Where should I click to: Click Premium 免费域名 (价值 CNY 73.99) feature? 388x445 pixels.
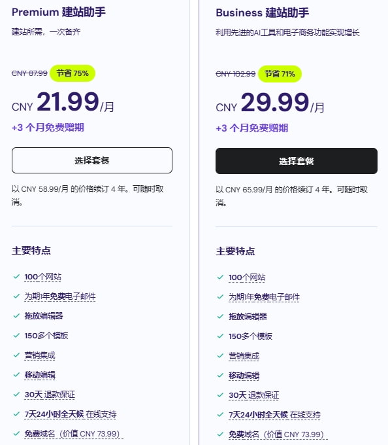point(73,434)
